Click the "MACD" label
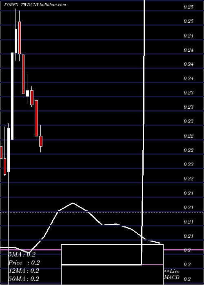 coord(172,277)
